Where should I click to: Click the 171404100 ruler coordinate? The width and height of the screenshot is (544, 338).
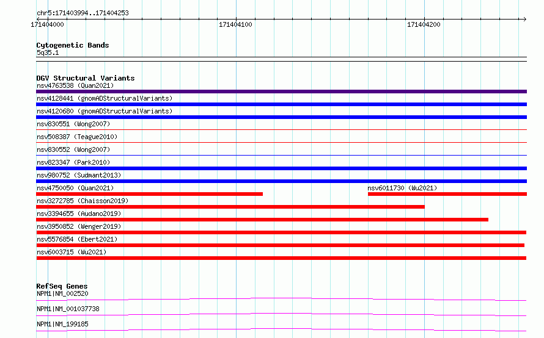pos(235,24)
